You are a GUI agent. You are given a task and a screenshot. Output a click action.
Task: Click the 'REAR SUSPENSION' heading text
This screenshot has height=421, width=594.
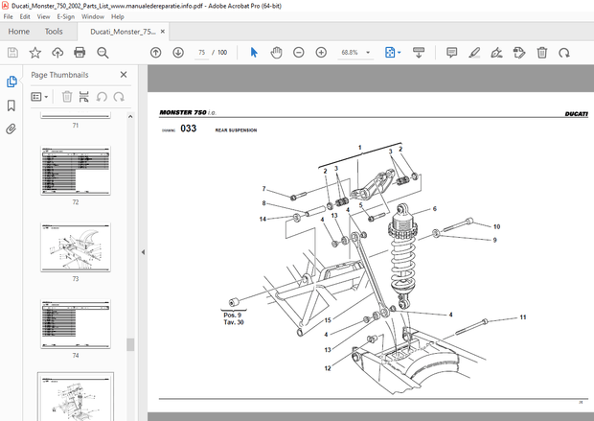point(236,130)
